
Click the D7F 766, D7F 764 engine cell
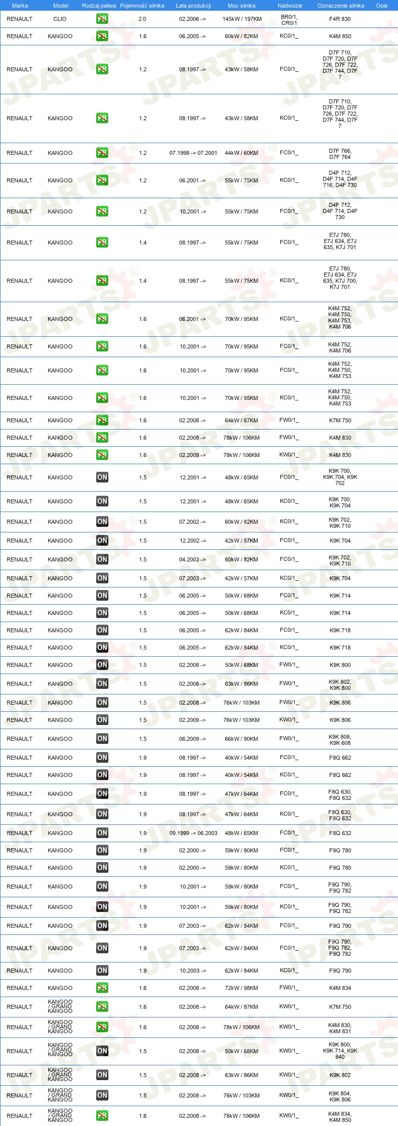click(x=340, y=154)
